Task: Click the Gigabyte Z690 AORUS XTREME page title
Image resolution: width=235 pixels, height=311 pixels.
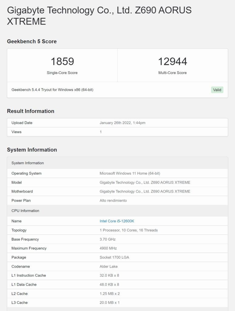Action: point(99,16)
